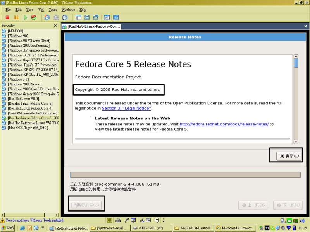Click the Favorites horizontal scrollbar right arrow
The width and height of the screenshot is (310, 232).
point(57,215)
